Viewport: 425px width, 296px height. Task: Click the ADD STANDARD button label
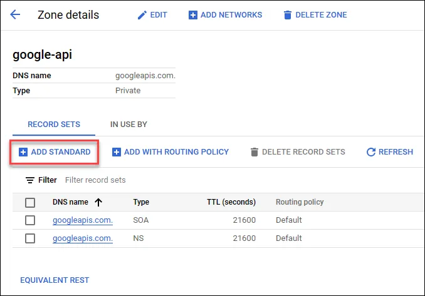pyautogui.click(x=61, y=152)
